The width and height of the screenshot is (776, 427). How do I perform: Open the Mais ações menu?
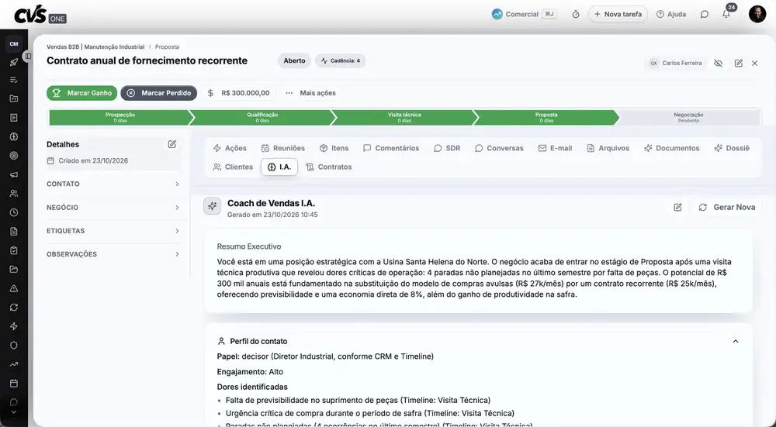pyautogui.click(x=310, y=93)
